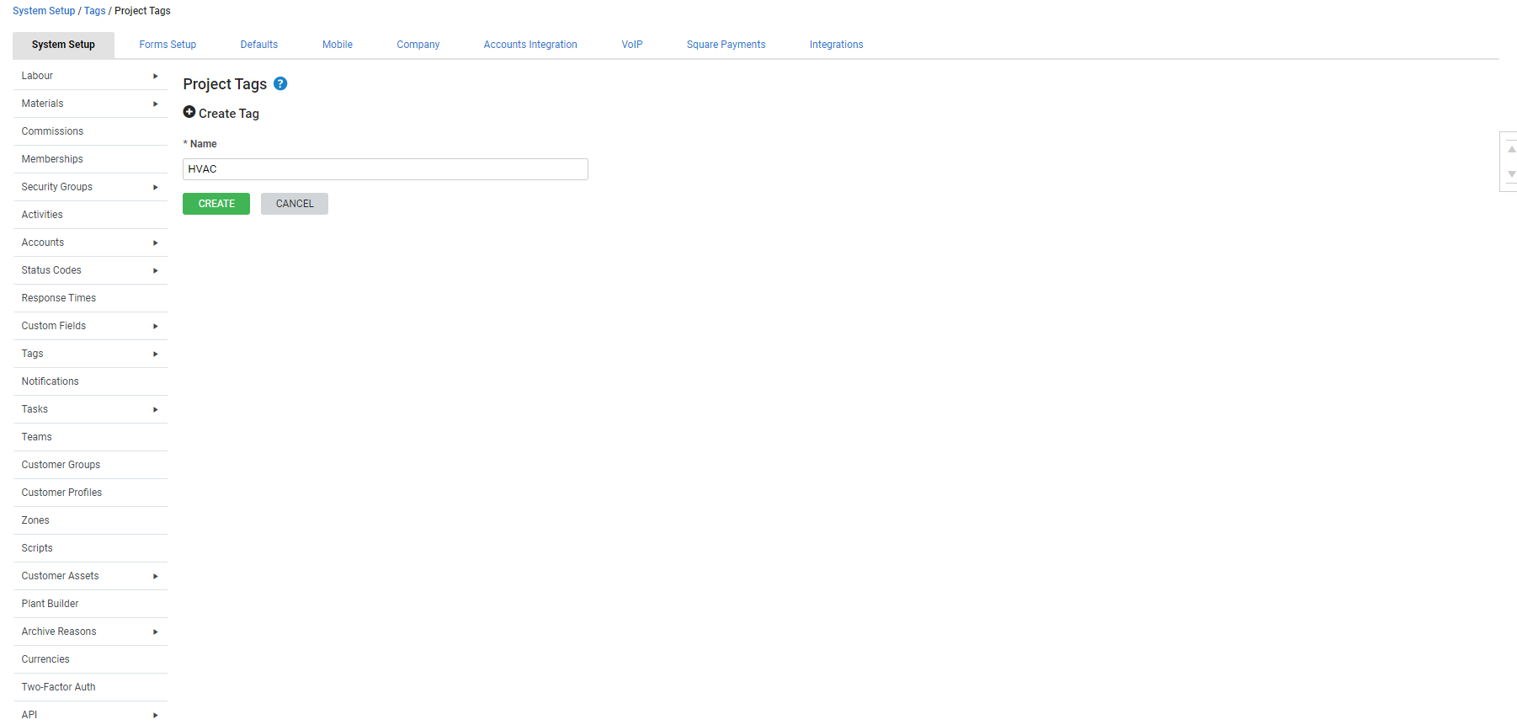
Task: Open Notifications in the sidebar
Action: tap(90, 381)
